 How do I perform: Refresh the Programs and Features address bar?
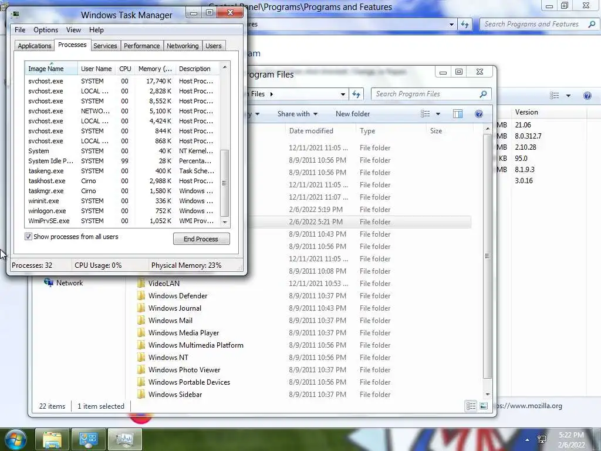point(465,24)
